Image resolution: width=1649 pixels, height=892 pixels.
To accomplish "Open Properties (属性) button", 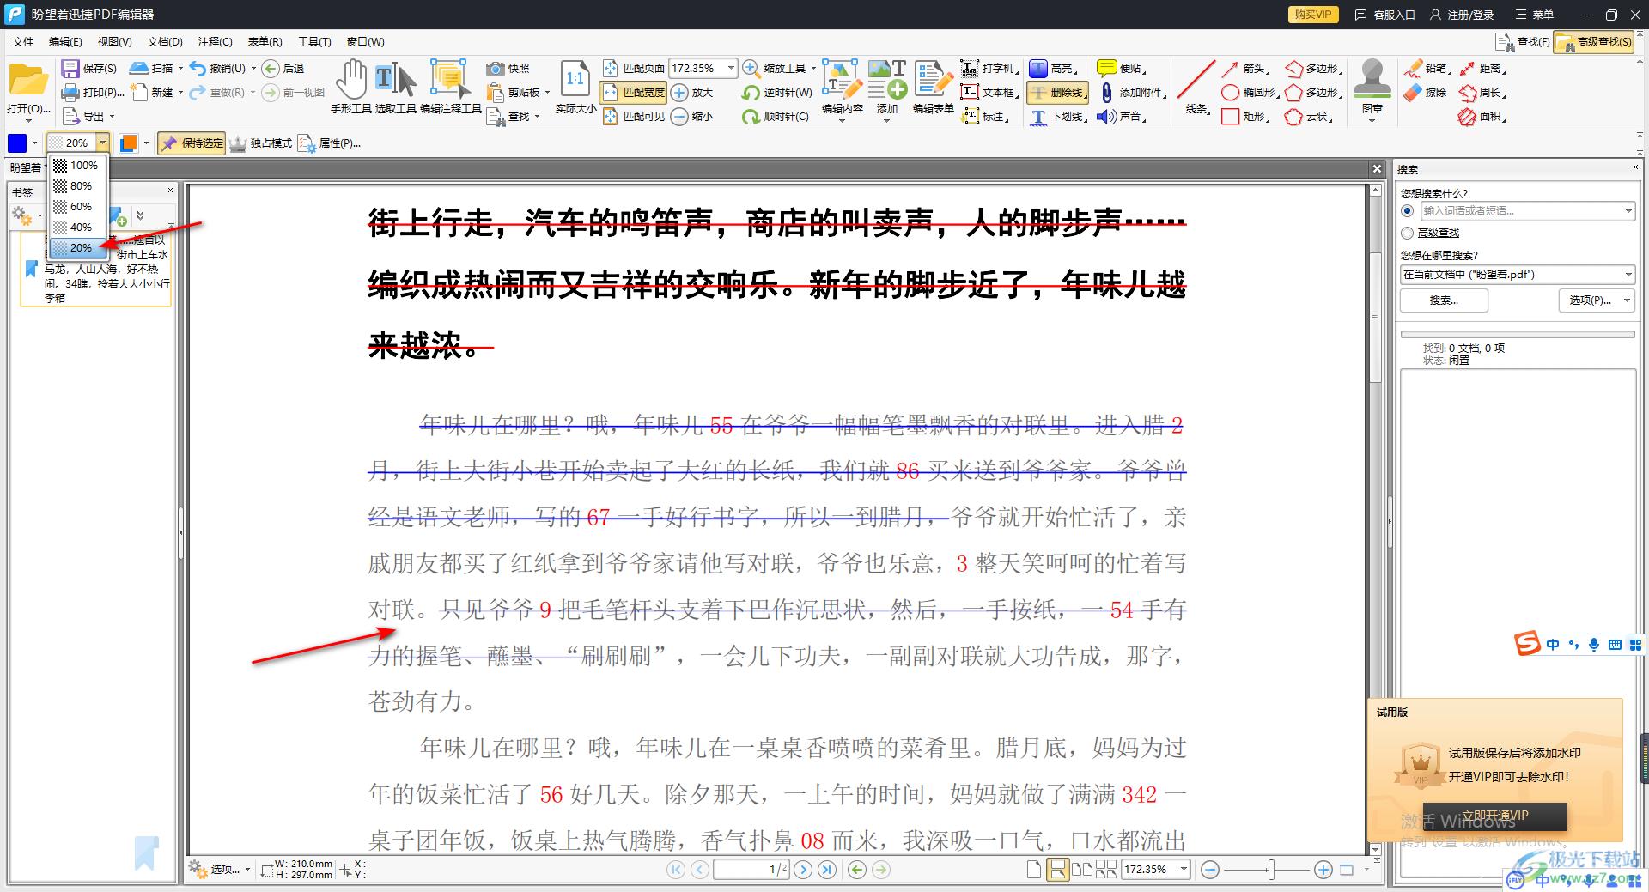I will click(x=330, y=143).
